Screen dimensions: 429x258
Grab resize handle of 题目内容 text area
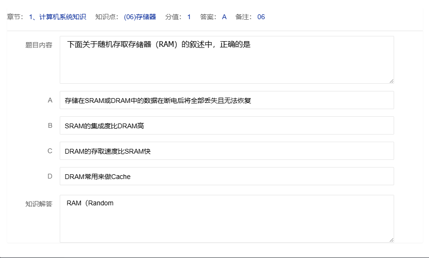[391, 81]
